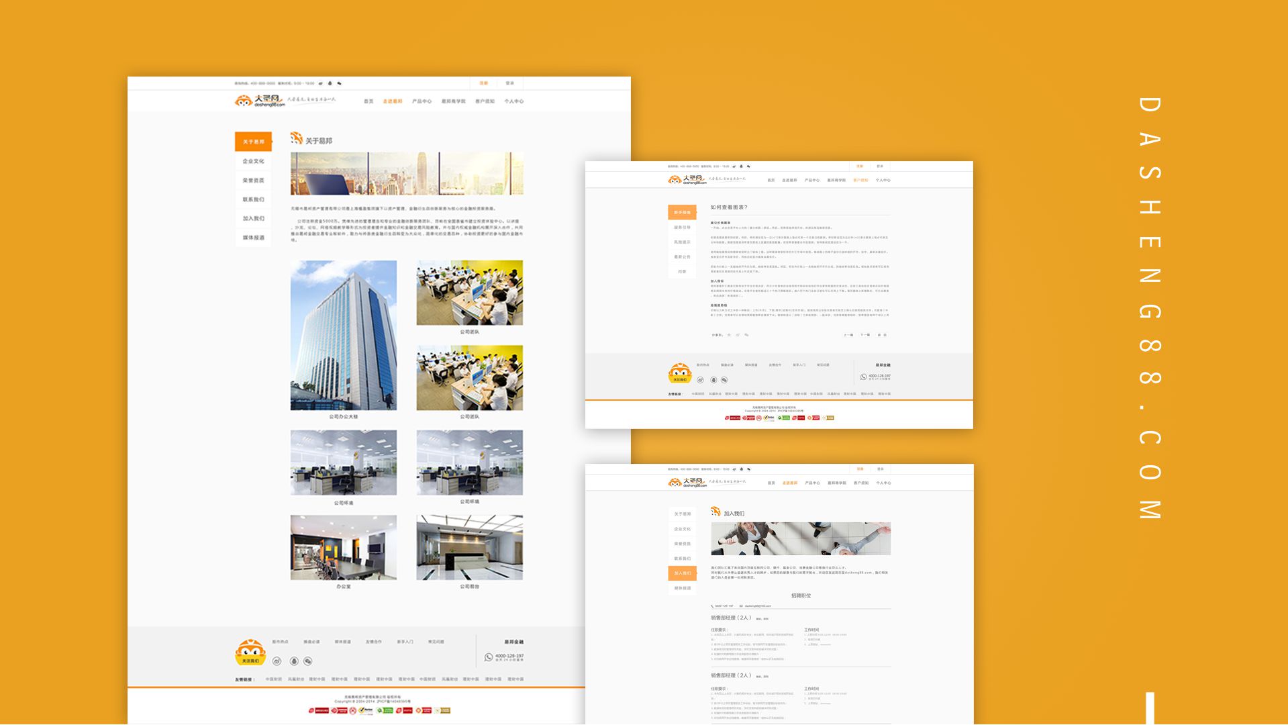Open 个人中心 in the left page navigation
This screenshot has width=1288, height=725.
point(513,101)
